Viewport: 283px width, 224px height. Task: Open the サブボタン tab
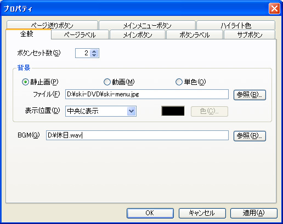[250, 35]
